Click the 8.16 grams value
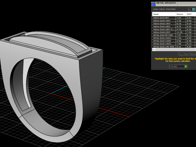 [x=179, y=24]
